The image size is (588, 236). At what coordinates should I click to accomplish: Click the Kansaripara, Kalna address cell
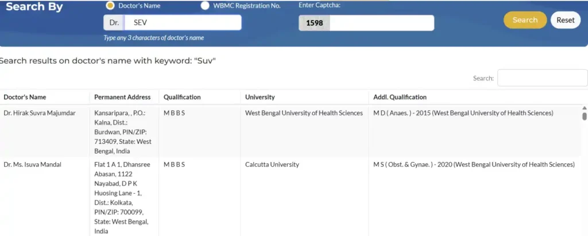coord(124,131)
